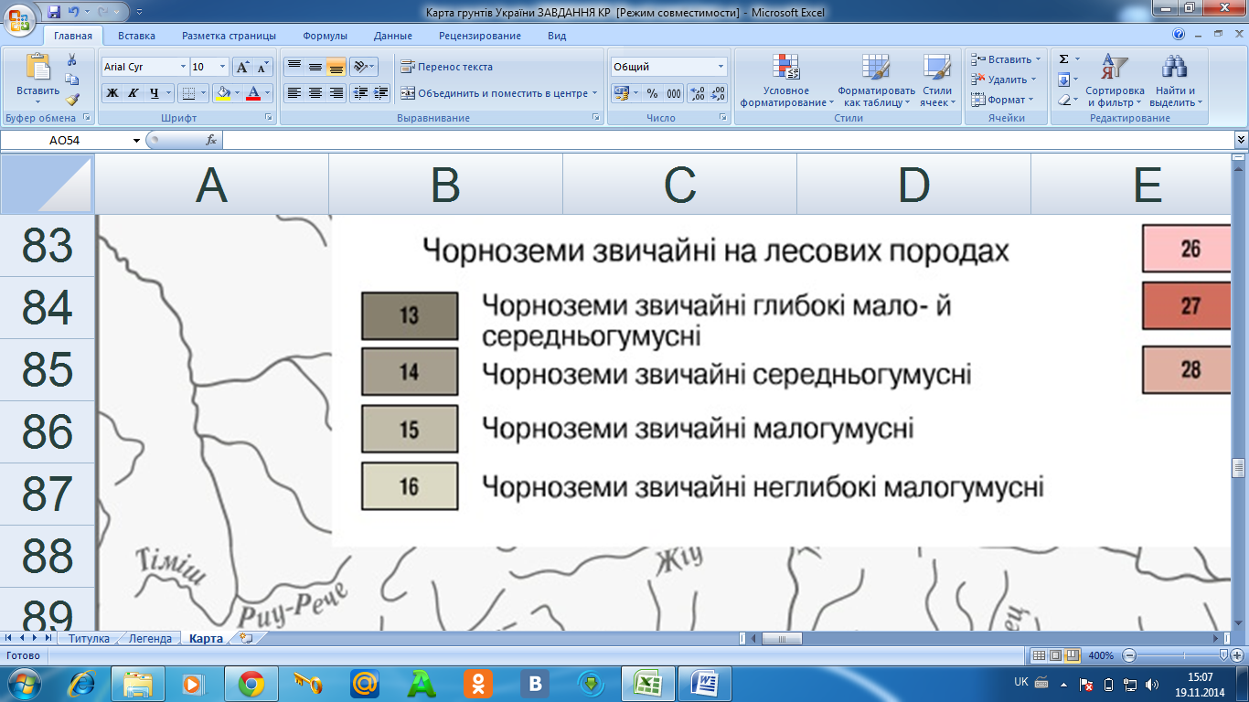Switch to the Легенда sheet tab
1249x702 pixels.
click(150, 639)
